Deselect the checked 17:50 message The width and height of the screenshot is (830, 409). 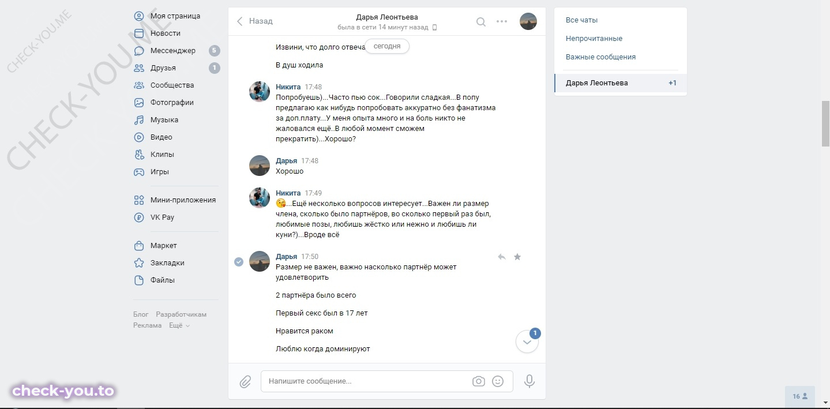click(239, 262)
